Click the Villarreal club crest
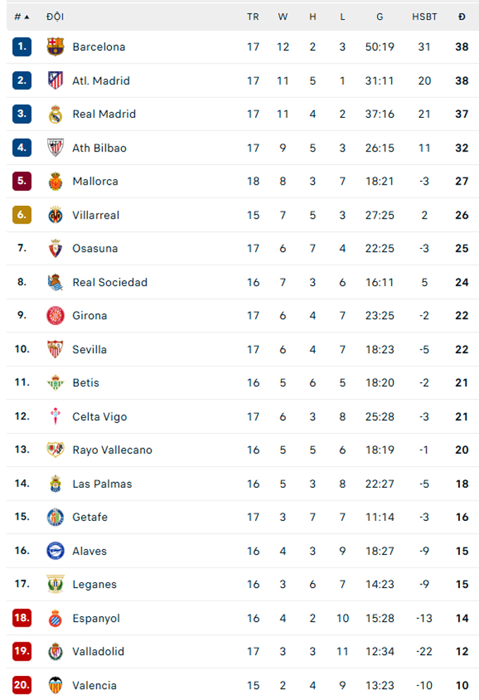The image size is (479, 700). pyautogui.click(x=56, y=215)
